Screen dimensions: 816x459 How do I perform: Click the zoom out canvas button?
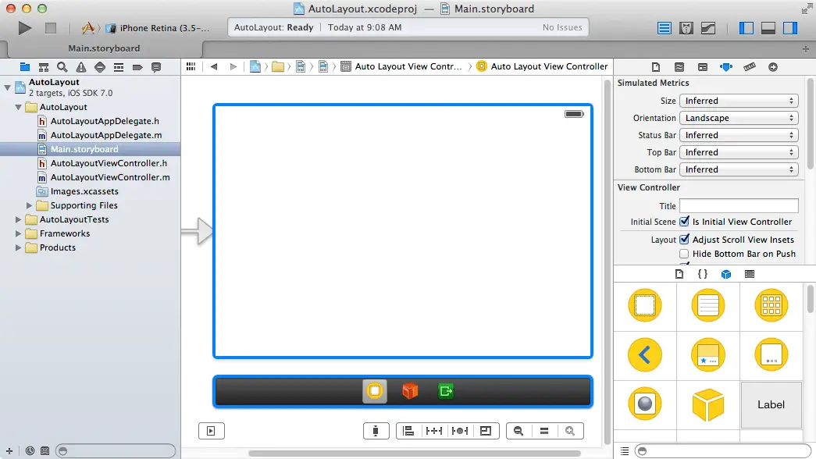pyautogui.click(x=518, y=430)
